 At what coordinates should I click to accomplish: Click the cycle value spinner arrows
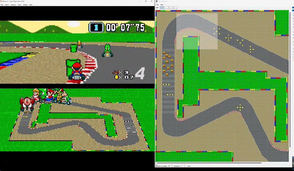coord(184,166)
